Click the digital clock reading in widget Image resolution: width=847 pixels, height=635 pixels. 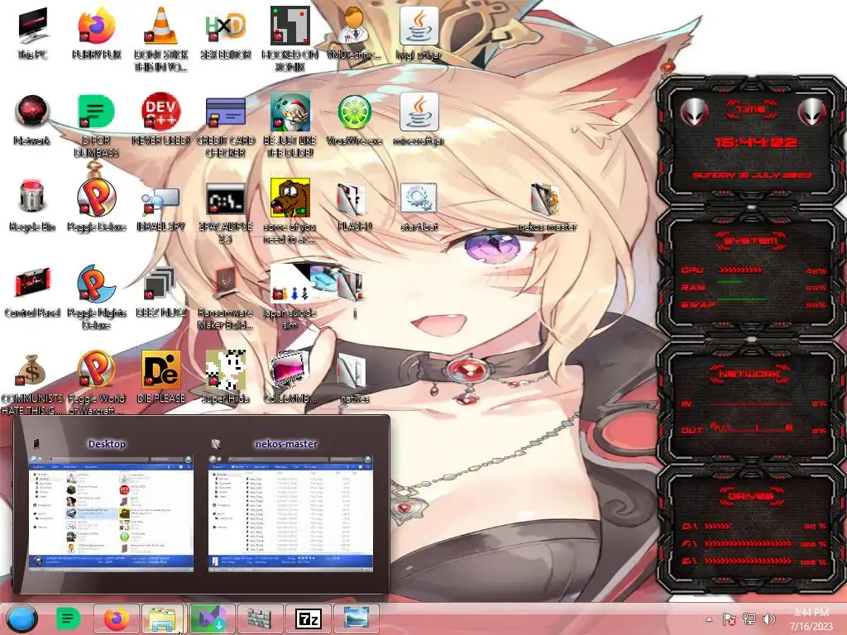756,142
